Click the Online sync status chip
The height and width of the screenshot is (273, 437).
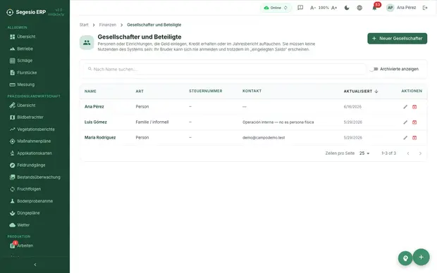pos(276,8)
